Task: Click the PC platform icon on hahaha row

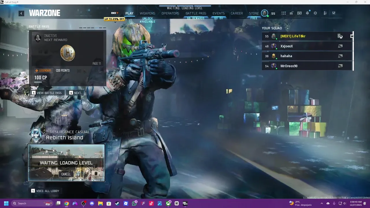Action: (x=340, y=56)
